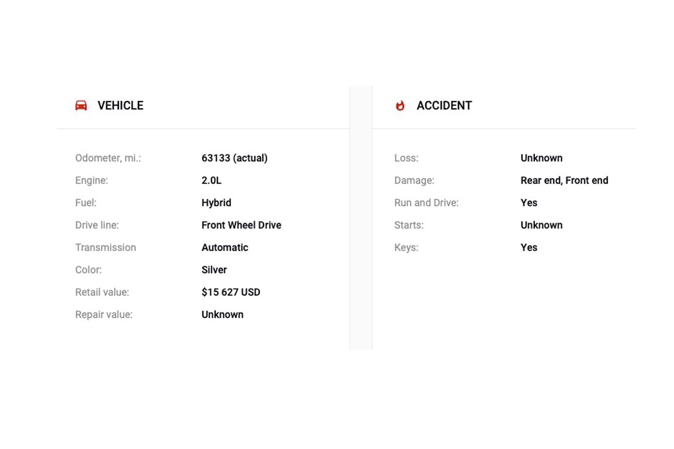
Task: Click the Automatic transmission value
Action: click(x=225, y=247)
